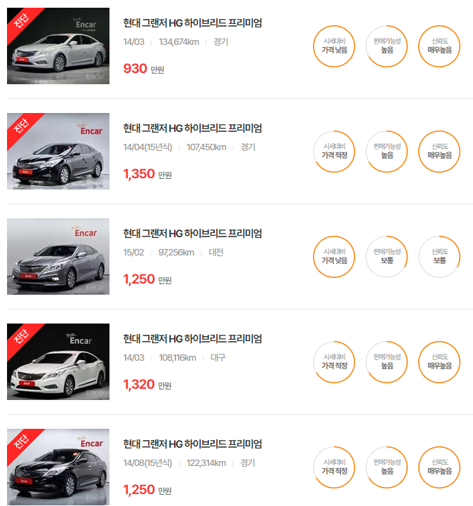This screenshot has height=506, width=473.
Task: Click the 판매가능성 높음 circle in the first listing
Action: tap(387, 46)
